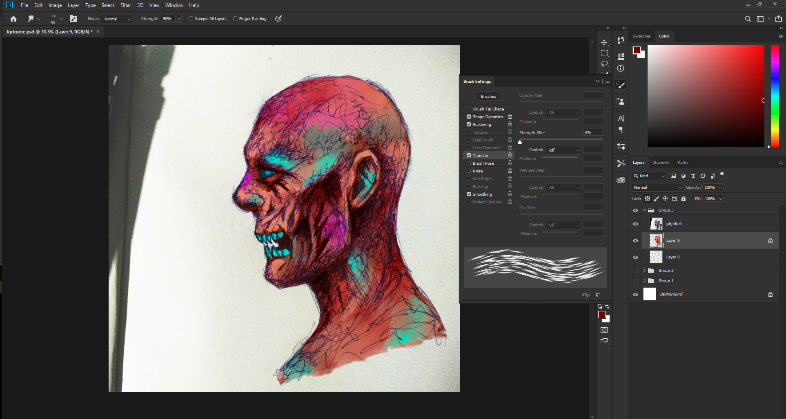Filter layers by adjustment layers icon
Image resolution: width=786 pixels, height=419 pixels.
pos(683,176)
